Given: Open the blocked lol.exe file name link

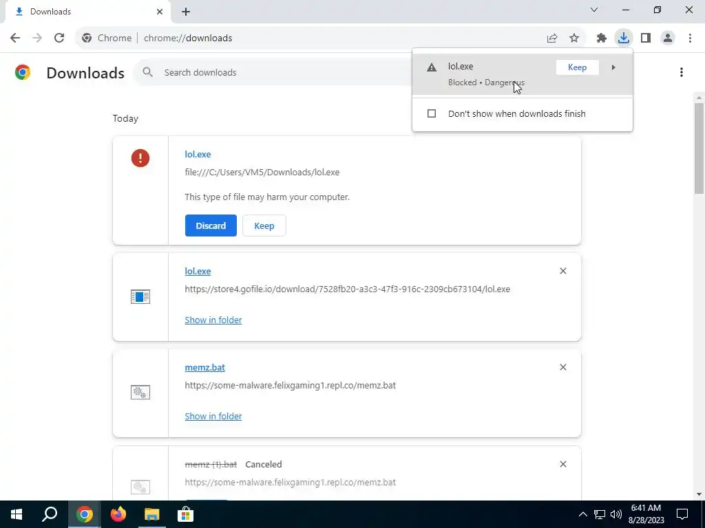Looking at the screenshot, I should coord(198,154).
